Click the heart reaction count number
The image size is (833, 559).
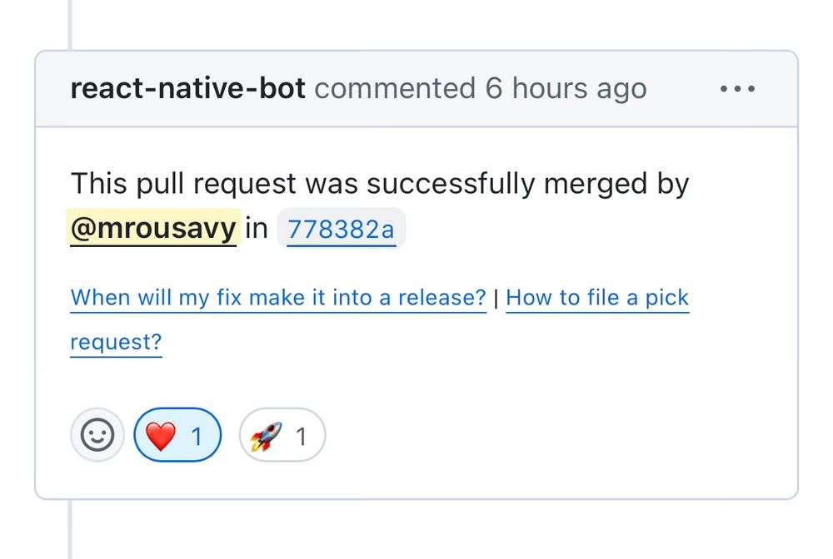pos(197,437)
